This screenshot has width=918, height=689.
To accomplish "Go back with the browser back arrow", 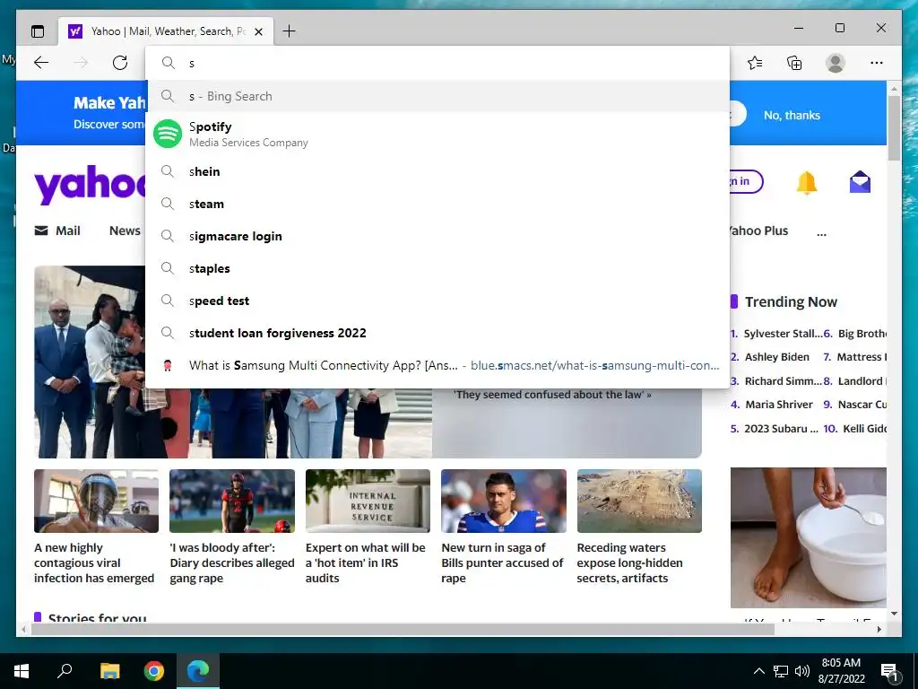I will click(41, 63).
